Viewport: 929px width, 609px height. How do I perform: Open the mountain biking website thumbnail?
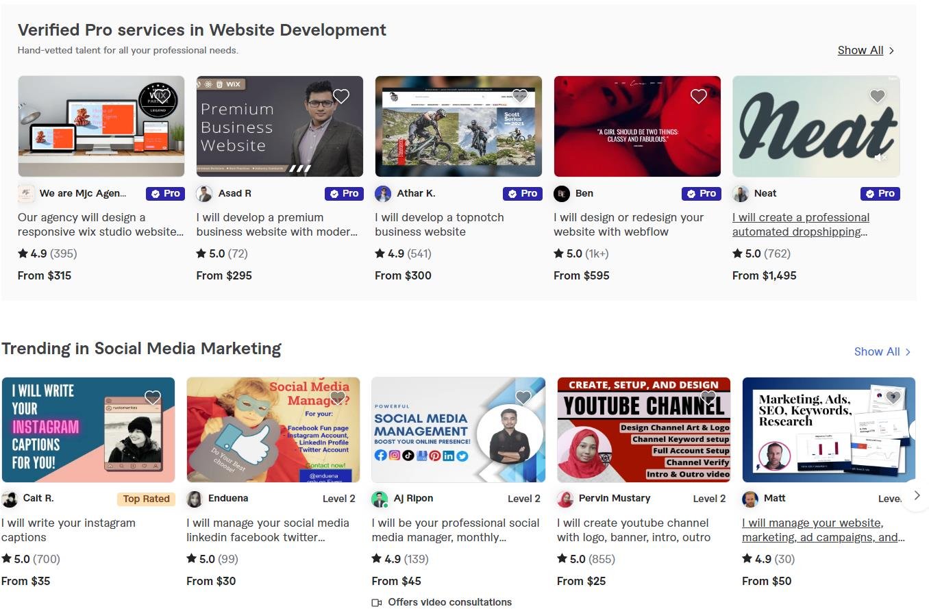pyautogui.click(x=458, y=126)
